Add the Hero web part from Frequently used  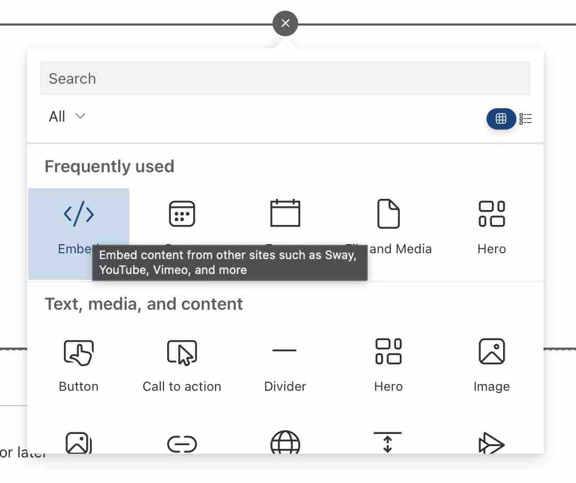coord(491,213)
